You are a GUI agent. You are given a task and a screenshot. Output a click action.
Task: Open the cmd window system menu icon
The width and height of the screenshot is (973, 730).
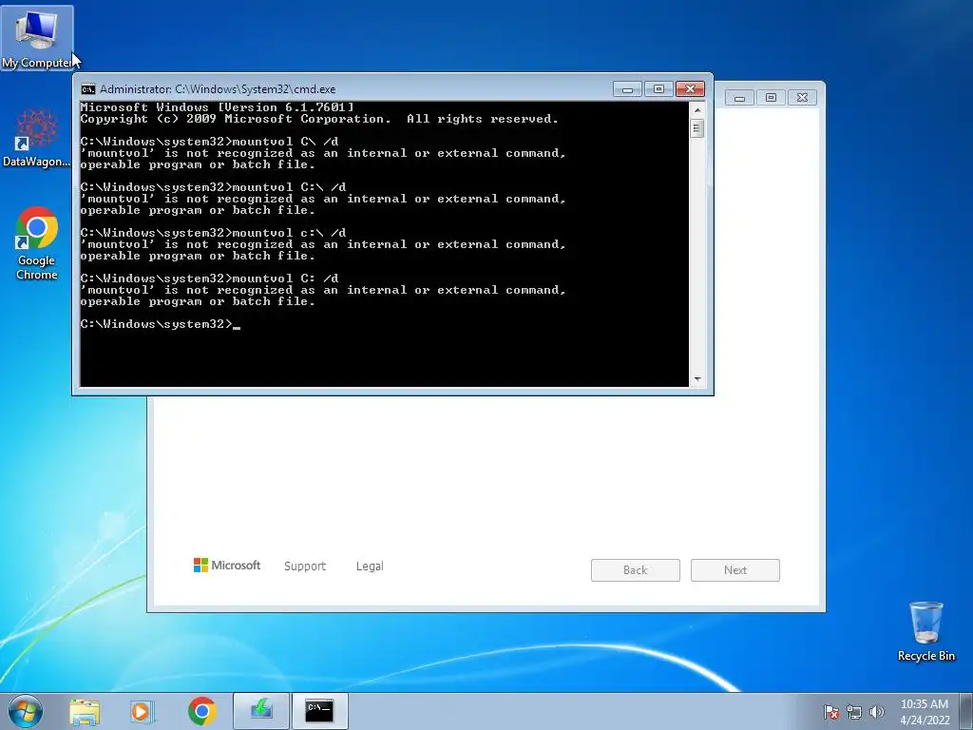[x=88, y=89]
